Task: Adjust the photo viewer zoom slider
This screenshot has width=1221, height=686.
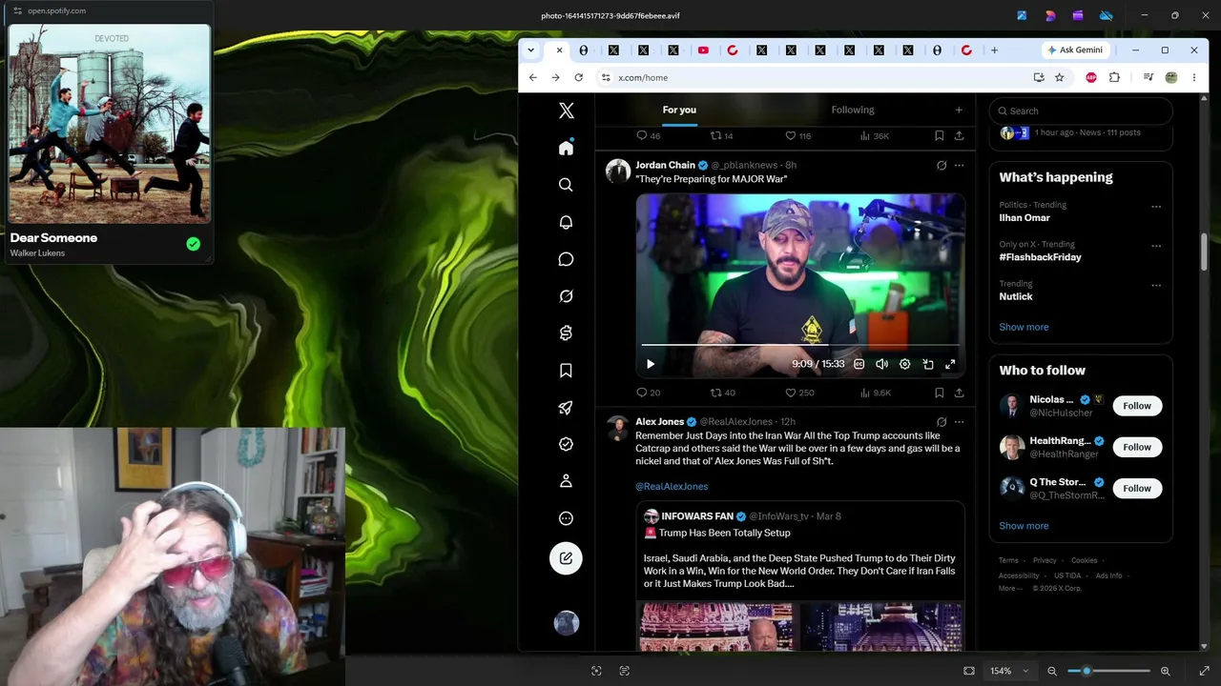Action: click(1108, 671)
